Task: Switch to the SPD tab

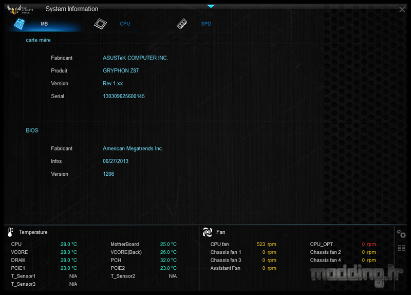Action: coord(206,24)
